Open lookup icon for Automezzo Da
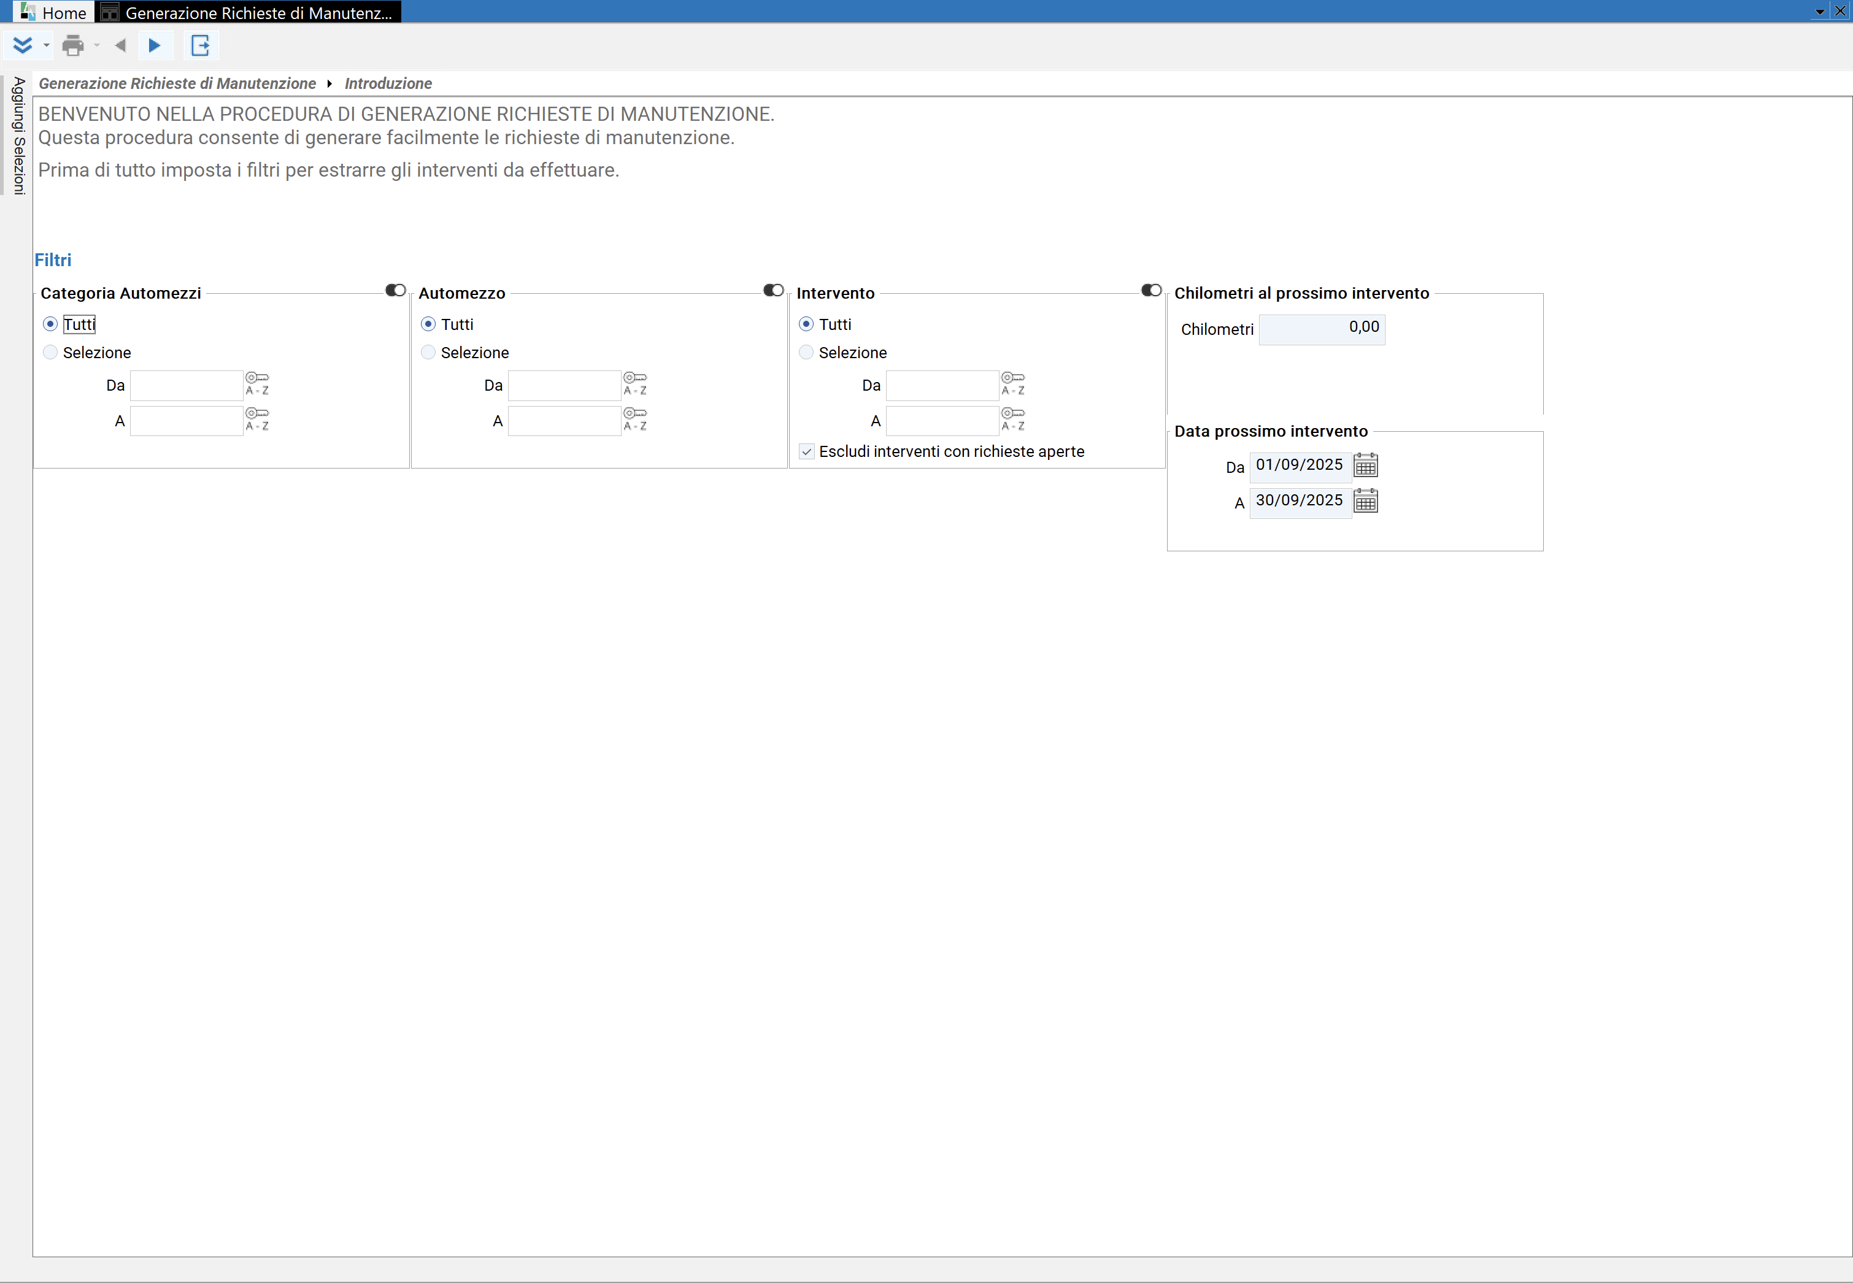 click(636, 385)
